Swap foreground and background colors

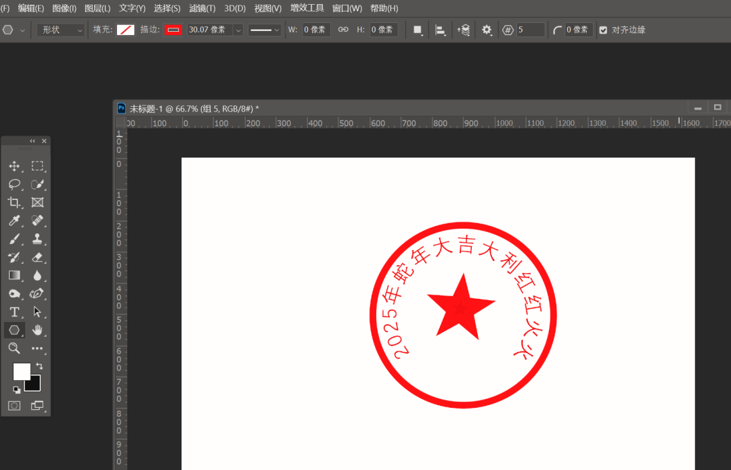[x=40, y=366]
